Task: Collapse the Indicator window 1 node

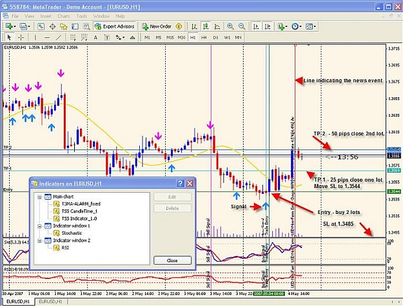Action: coord(39,226)
